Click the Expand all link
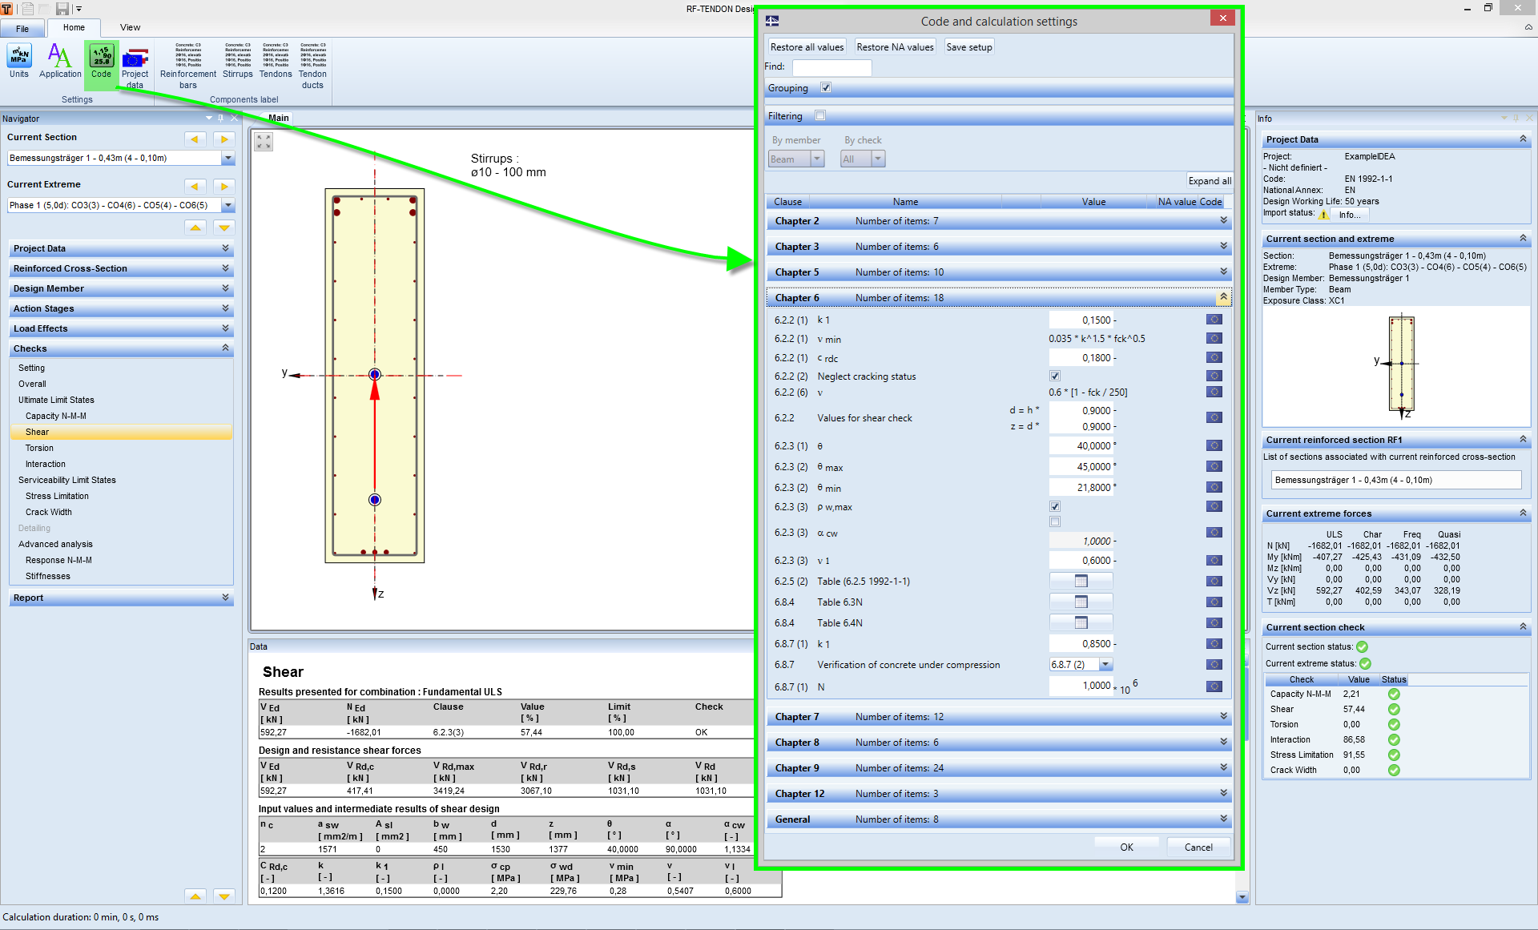The height and width of the screenshot is (930, 1538). click(1210, 180)
